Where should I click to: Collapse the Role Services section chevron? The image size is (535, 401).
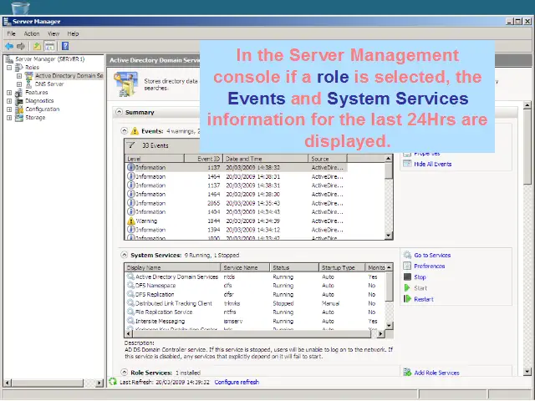(125, 373)
